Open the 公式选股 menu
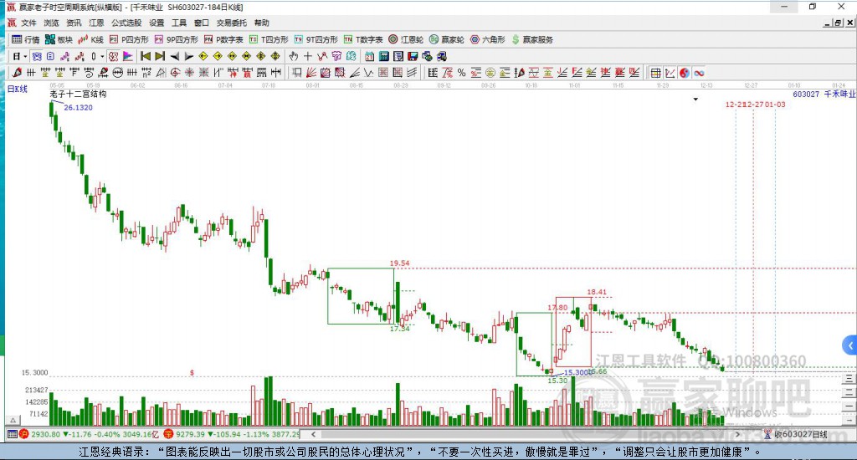The width and height of the screenshot is (857, 460). pos(126,23)
